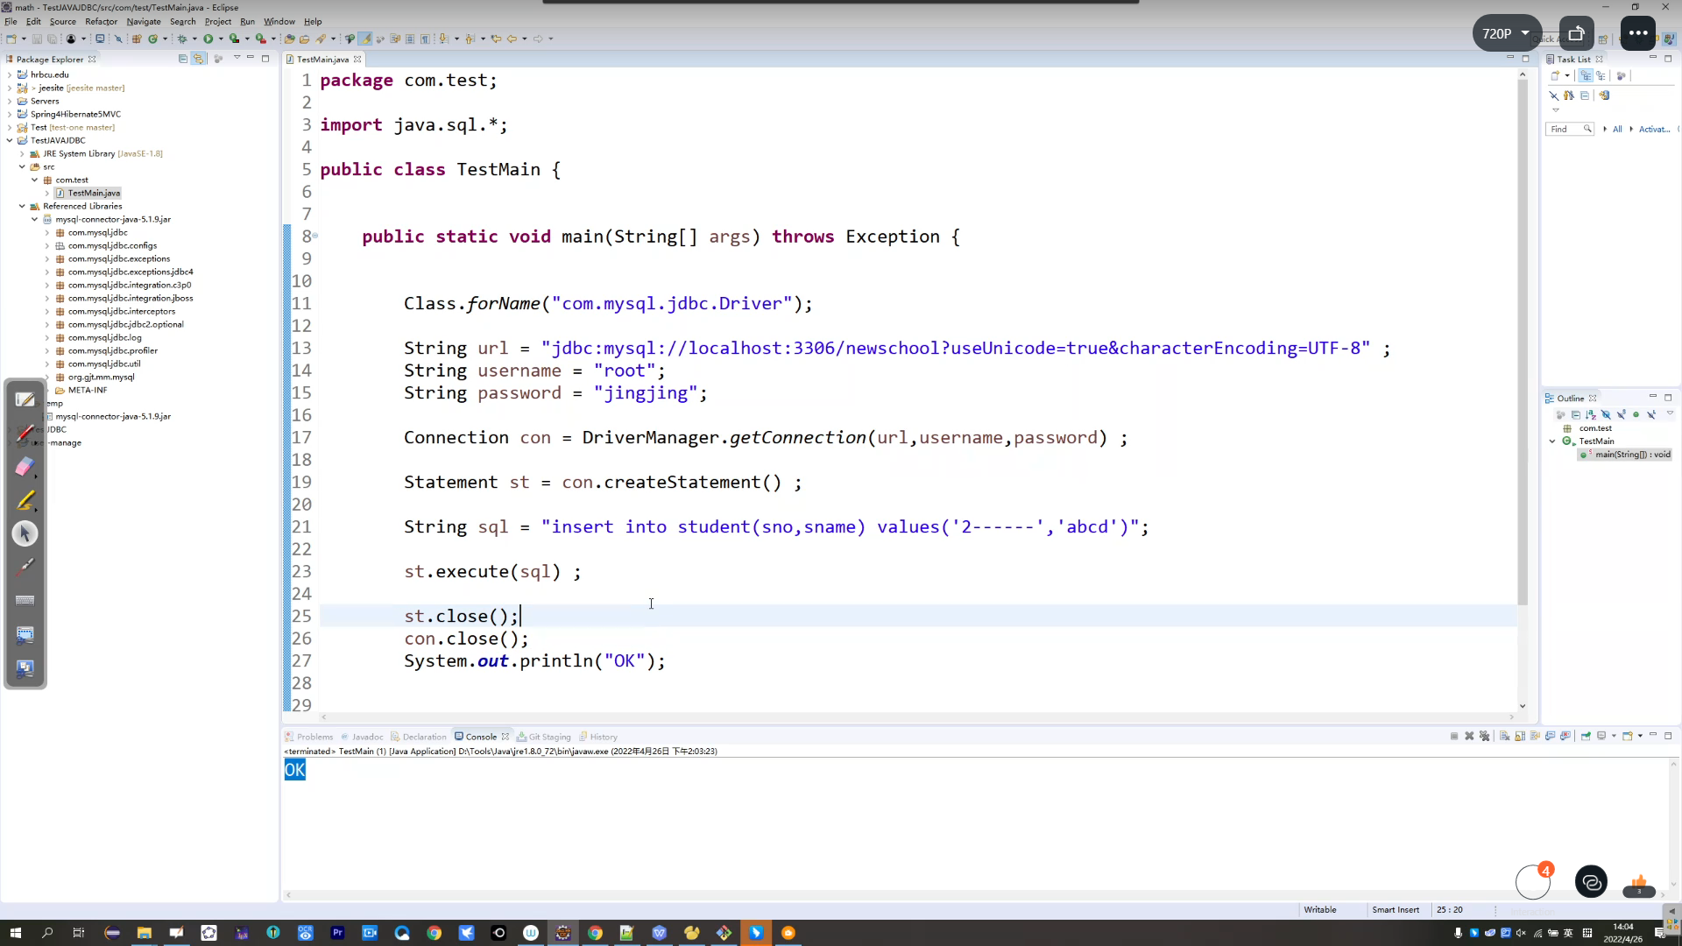Select the yellow highlighter annotation tool
Image resolution: width=1682 pixels, height=946 pixels.
pos(25,500)
